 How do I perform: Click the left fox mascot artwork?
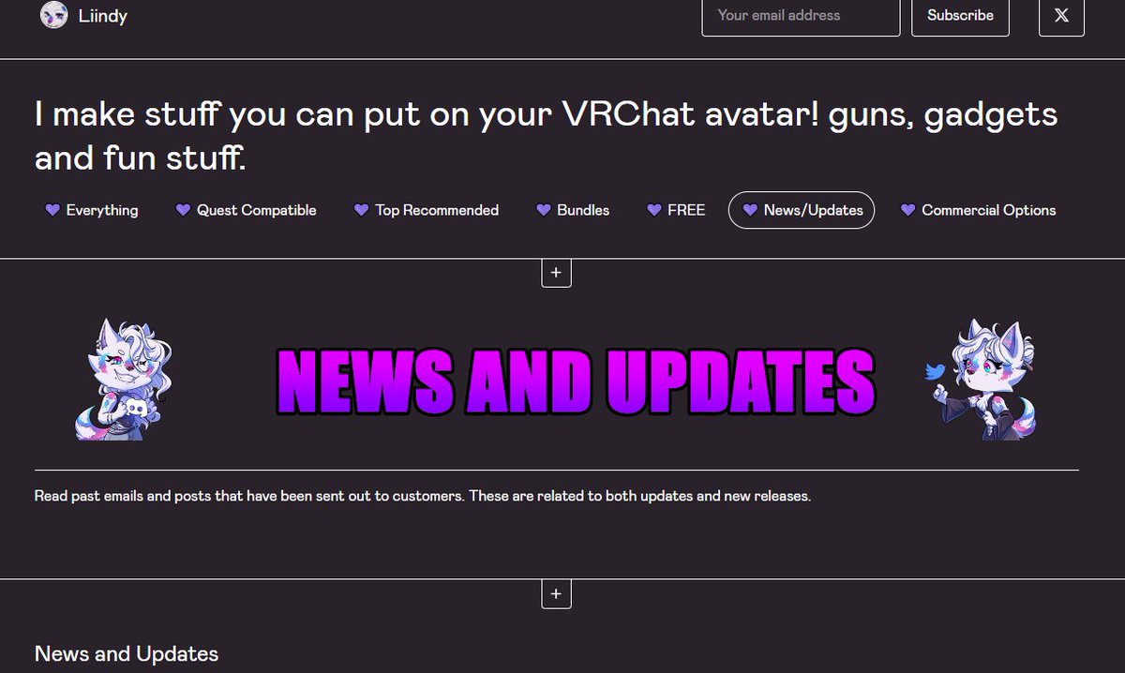(123, 379)
